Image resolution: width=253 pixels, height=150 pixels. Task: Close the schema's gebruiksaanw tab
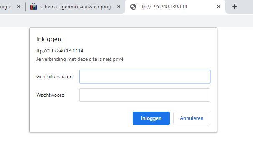click(119, 7)
